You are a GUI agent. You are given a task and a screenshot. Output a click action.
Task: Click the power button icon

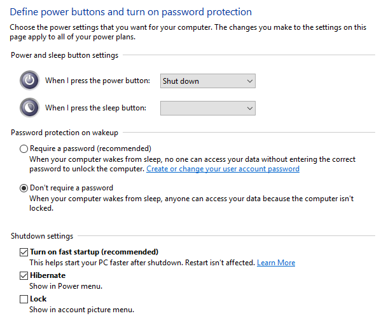pyautogui.click(x=30, y=81)
